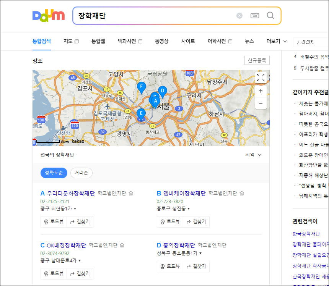Open the 더보기 dropdown
This screenshot has width=329, height=286.
click(276, 41)
